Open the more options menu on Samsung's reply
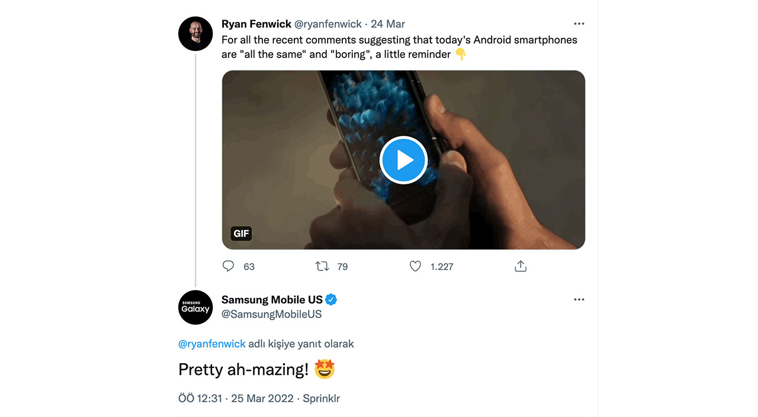Screen dimensions: 758x417 pyautogui.click(x=579, y=300)
